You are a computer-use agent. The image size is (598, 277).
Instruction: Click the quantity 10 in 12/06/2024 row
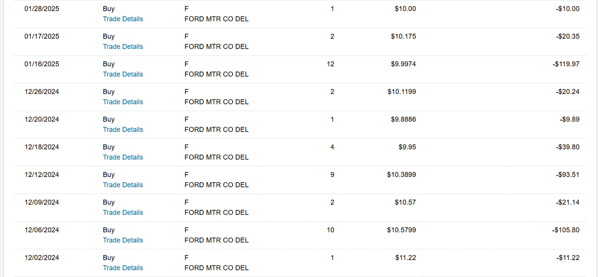331,230
